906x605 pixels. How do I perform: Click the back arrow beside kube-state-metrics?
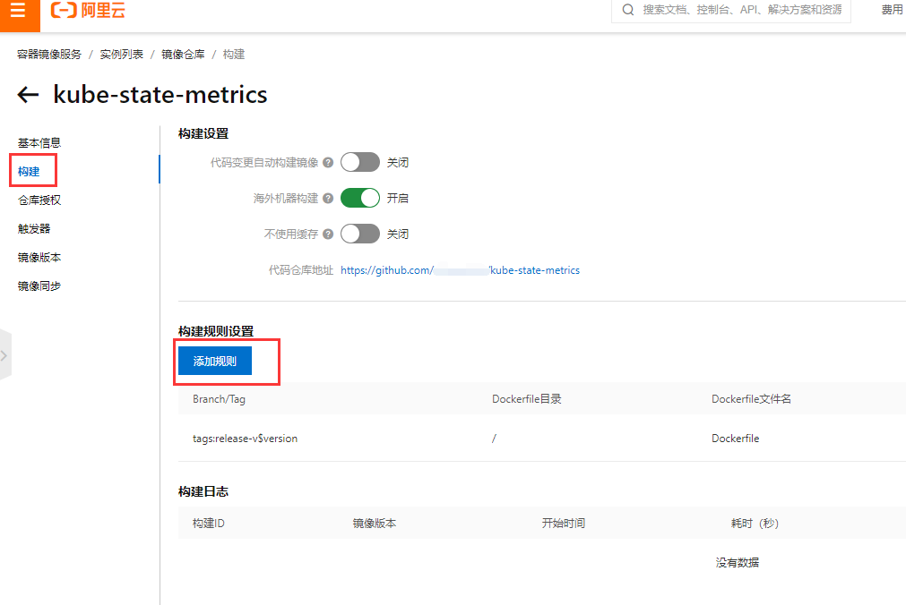coord(28,94)
